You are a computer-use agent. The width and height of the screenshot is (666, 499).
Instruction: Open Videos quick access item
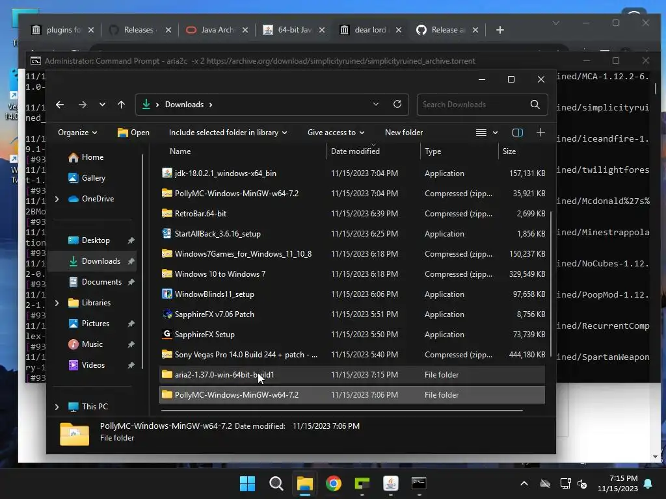[x=87, y=365]
